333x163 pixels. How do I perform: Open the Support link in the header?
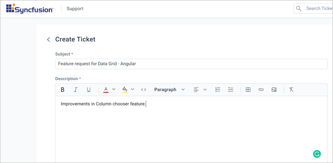[75, 9]
